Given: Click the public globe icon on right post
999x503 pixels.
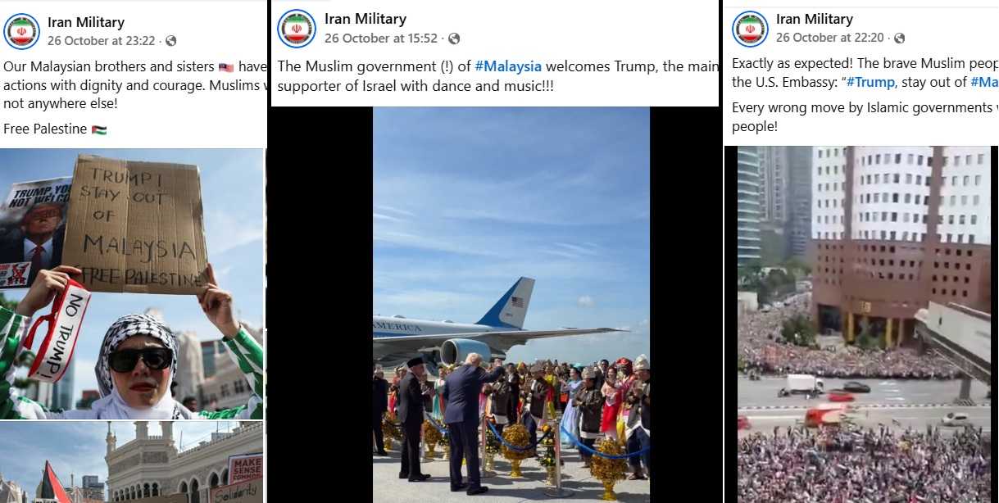Looking at the screenshot, I should click(x=899, y=38).
